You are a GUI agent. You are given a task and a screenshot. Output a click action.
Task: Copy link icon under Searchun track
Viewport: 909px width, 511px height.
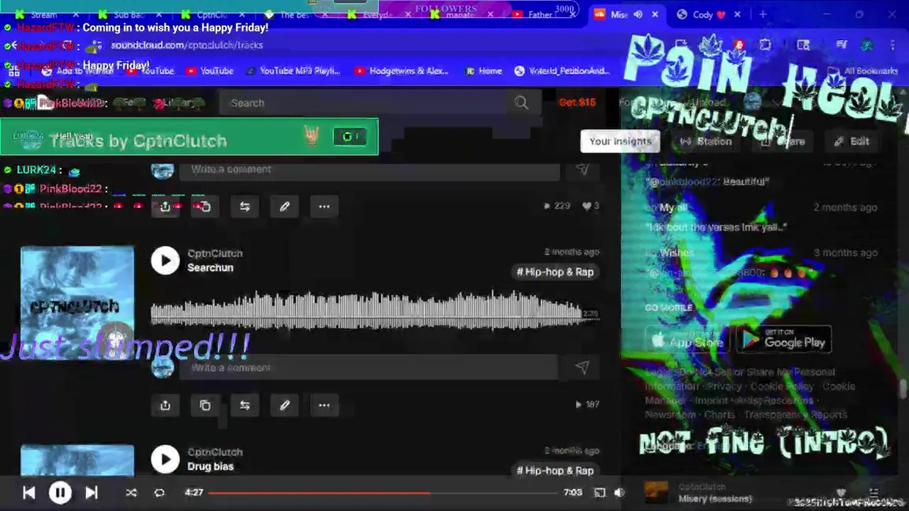point(205,405)
